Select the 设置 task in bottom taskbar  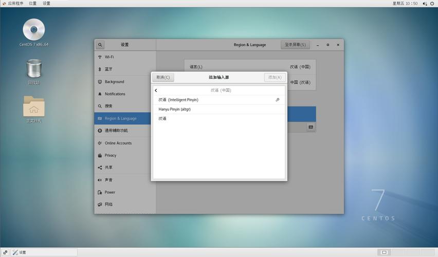click(x=44, y=252)
